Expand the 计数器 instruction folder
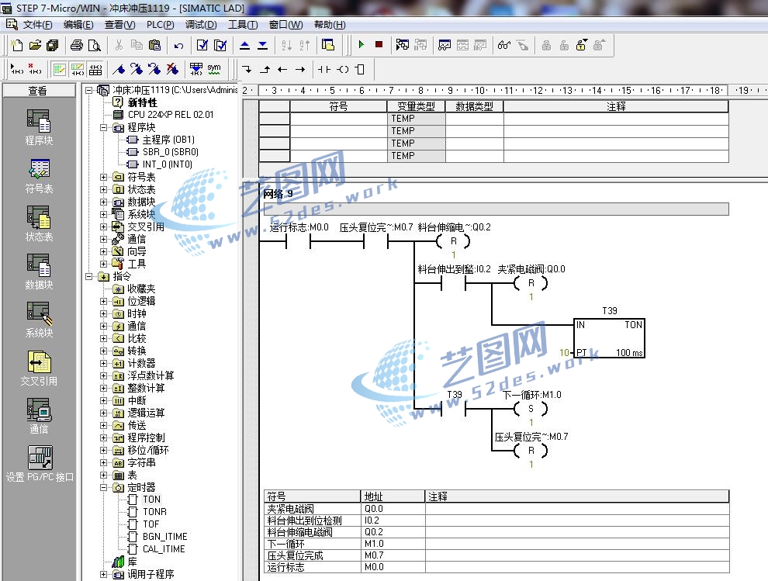 pyautogui.click(x=103, y=363)
